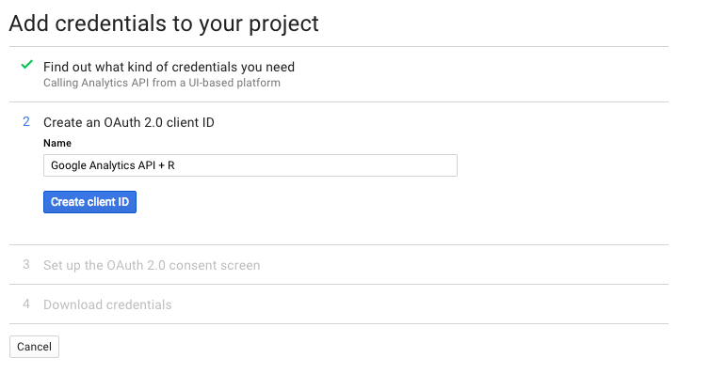Select the greyed-out step number 3
This screenshot has width=710, height=374.
point(26,264)
